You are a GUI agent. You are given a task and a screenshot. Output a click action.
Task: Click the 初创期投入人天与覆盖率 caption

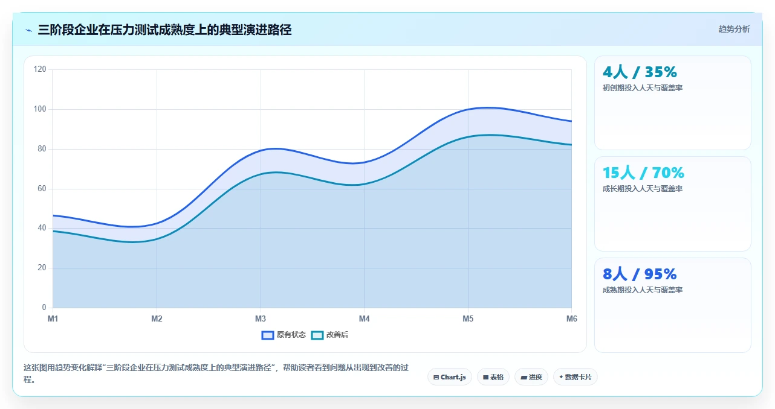pos(643,88)
